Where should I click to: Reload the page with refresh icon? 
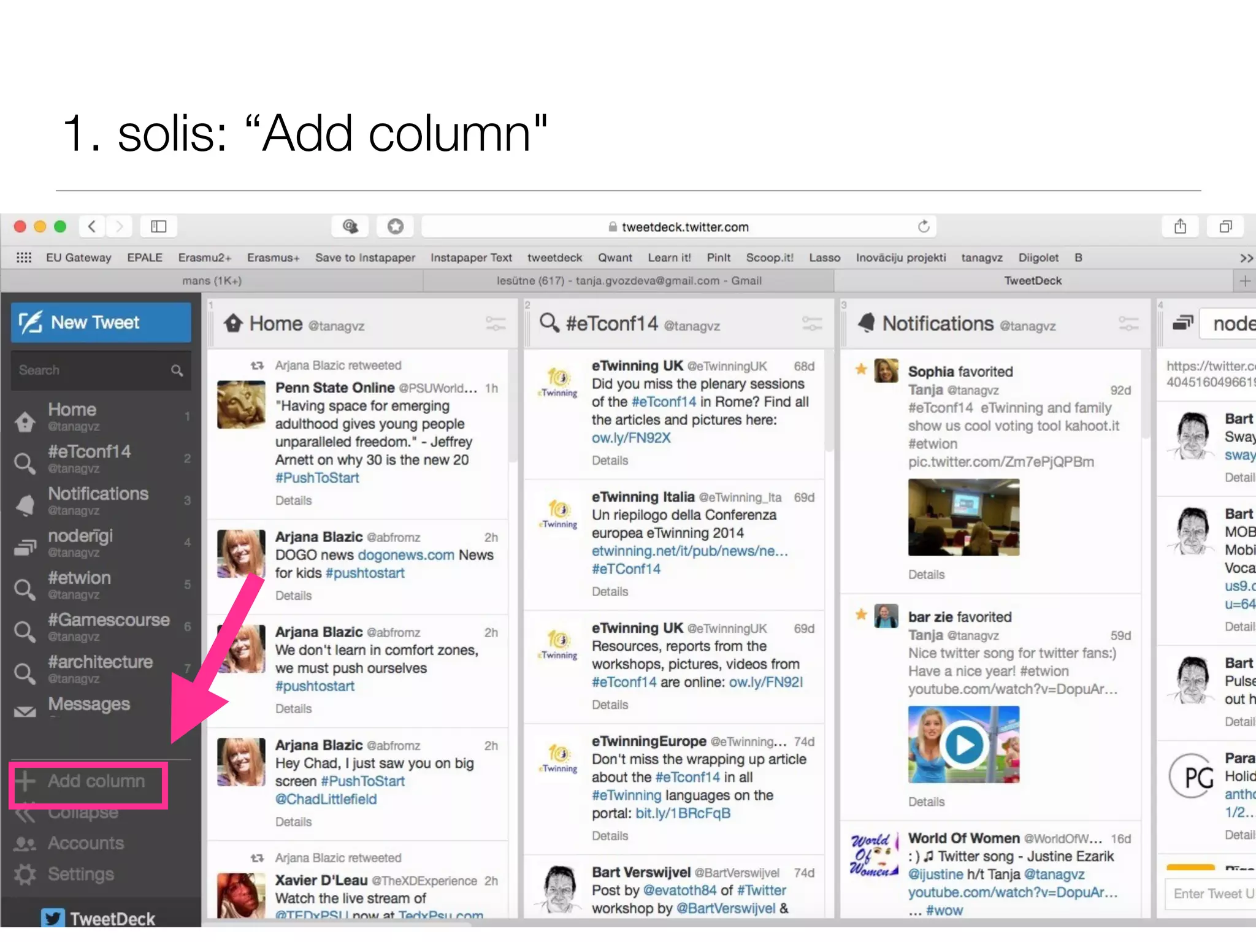(924, 227)
